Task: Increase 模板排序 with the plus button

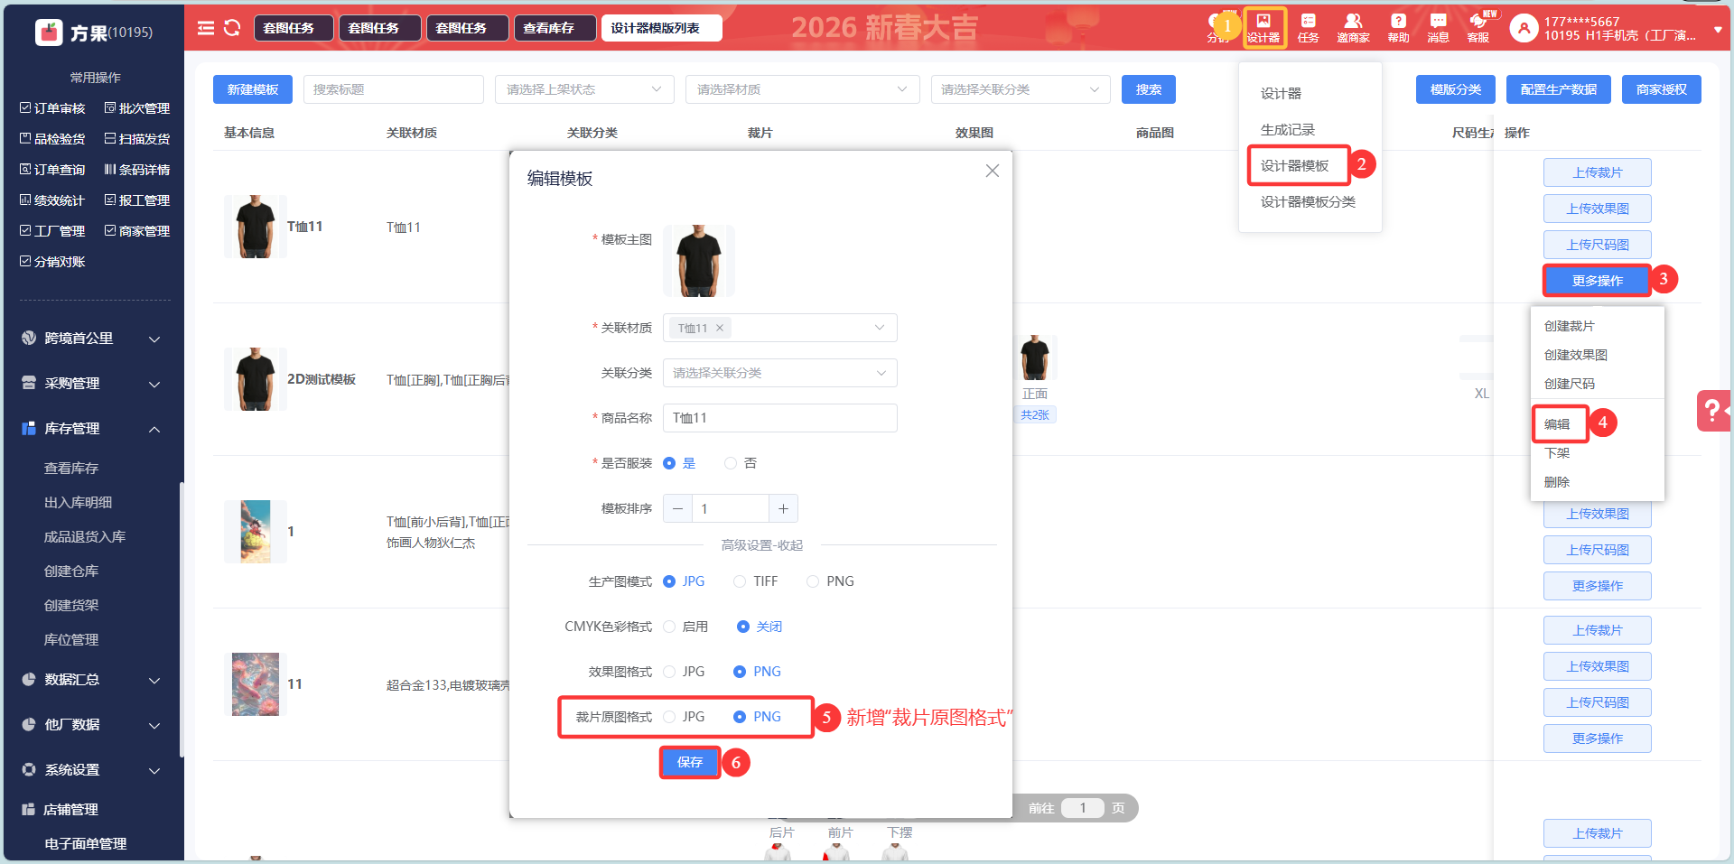Action: click(x=783, y=509)
